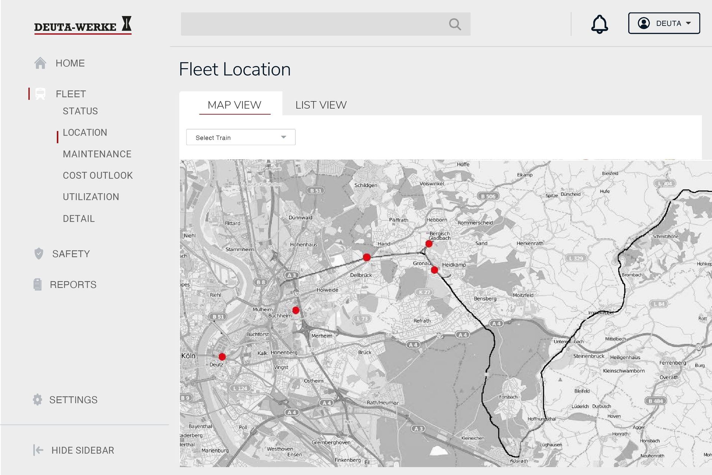Go to Cost Outlook page
Image resolution: width=712 pixels, height=475 pixels.
[x=98, y=175]
